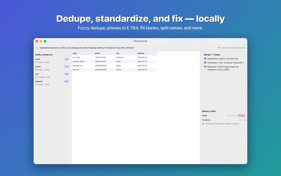Click the city column header in the table
The height and width of the screenshot is (176, 281).
click(x=118, y=53)
